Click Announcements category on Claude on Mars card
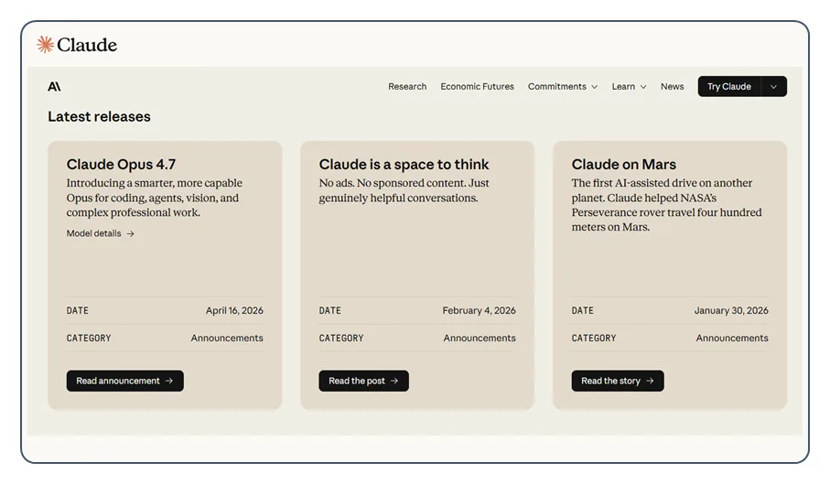This screenshot has height=484, width=830. point(732,338)
